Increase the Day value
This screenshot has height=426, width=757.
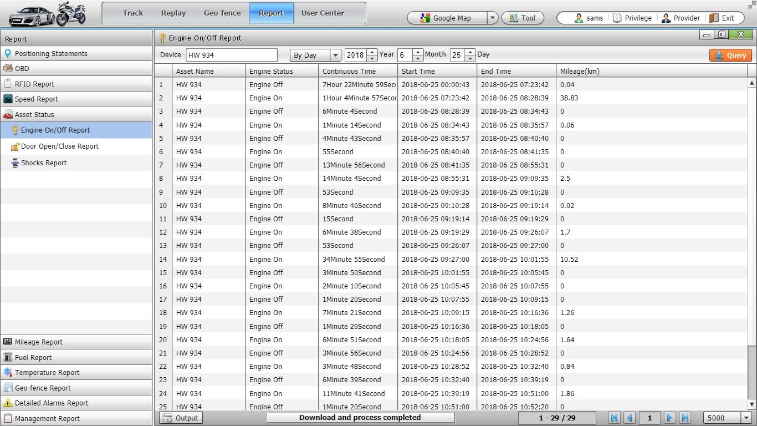pyautogui.click(x=470, y=52)
